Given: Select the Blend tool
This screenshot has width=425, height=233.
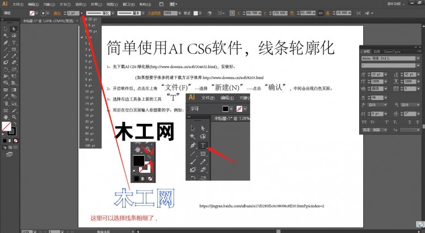Looking at the screenshot, I should (x=14, y=97).
